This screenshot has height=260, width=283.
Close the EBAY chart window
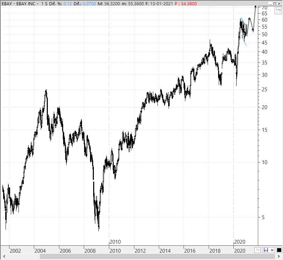279,3
